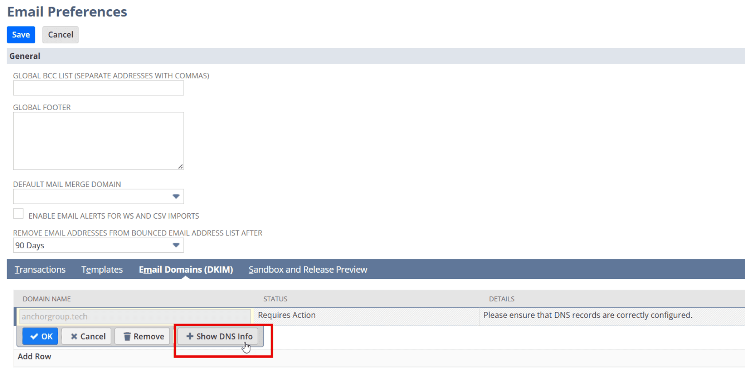Click the Details column header

[502, 299]
